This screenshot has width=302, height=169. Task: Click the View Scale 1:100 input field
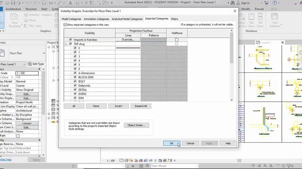tap(27, 73)
